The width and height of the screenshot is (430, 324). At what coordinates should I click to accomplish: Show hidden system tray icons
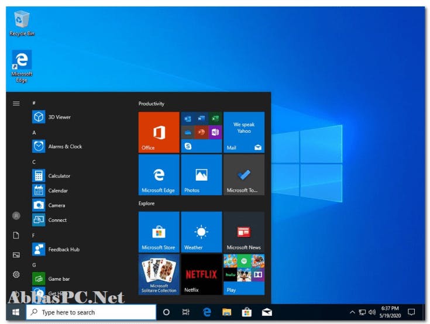coord(352,312)
